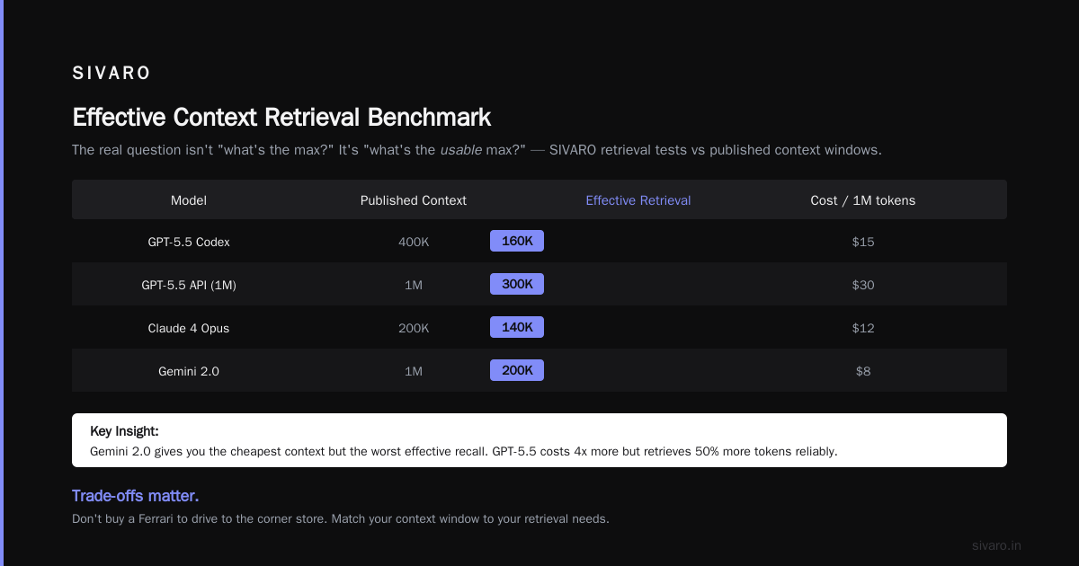
Task: Click the Effective Retrieval column header
Action: (x=638, y=200)
